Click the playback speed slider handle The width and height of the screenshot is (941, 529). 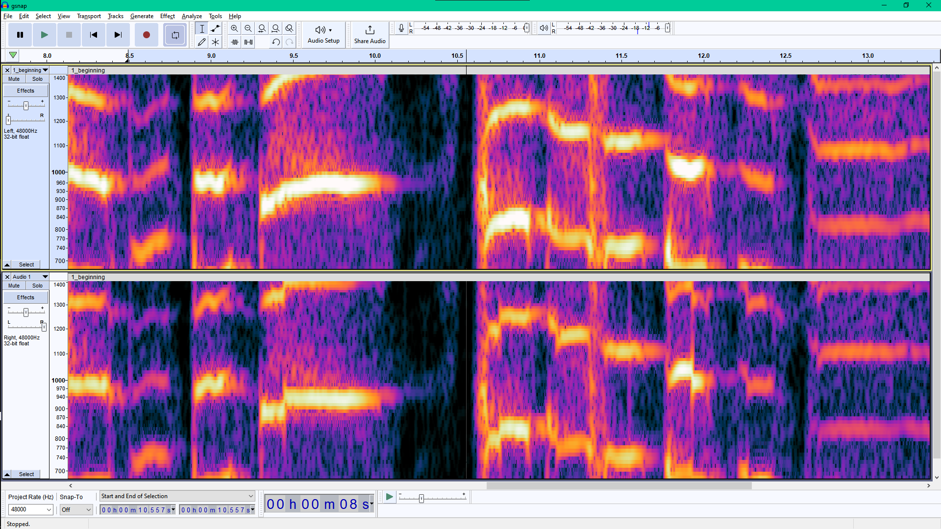421,499
